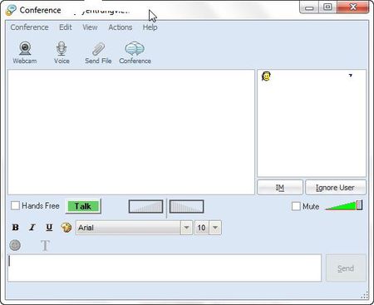Toggle Underline text formatting
Viewport: 374px width, 305px height.
pyautogui.click(x=49, y=228)
